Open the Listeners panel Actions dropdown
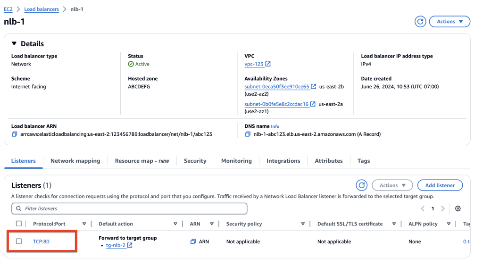The width and height of the screenshot is (483, 265). tap(392, 185)
